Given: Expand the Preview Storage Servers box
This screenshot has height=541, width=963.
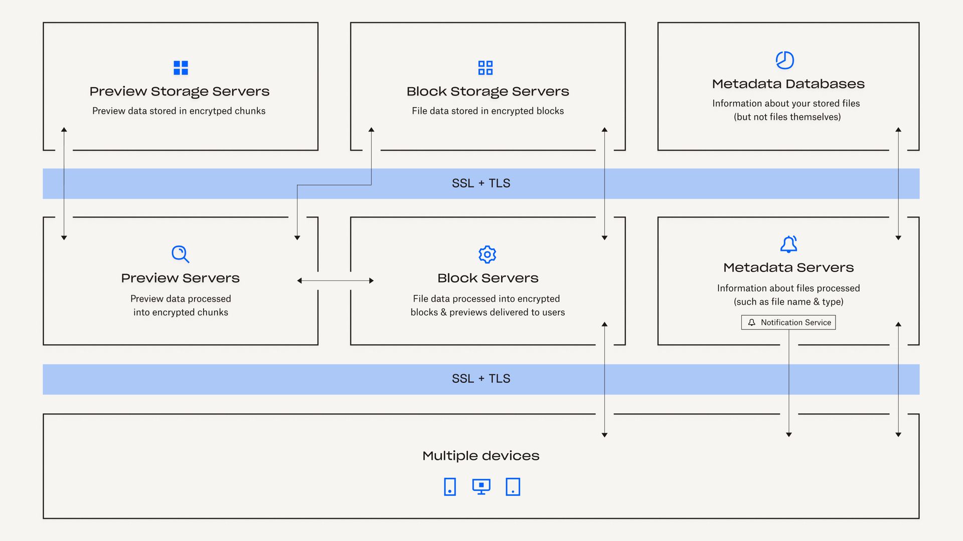Looking at the screenshot, I should point(181,86).
